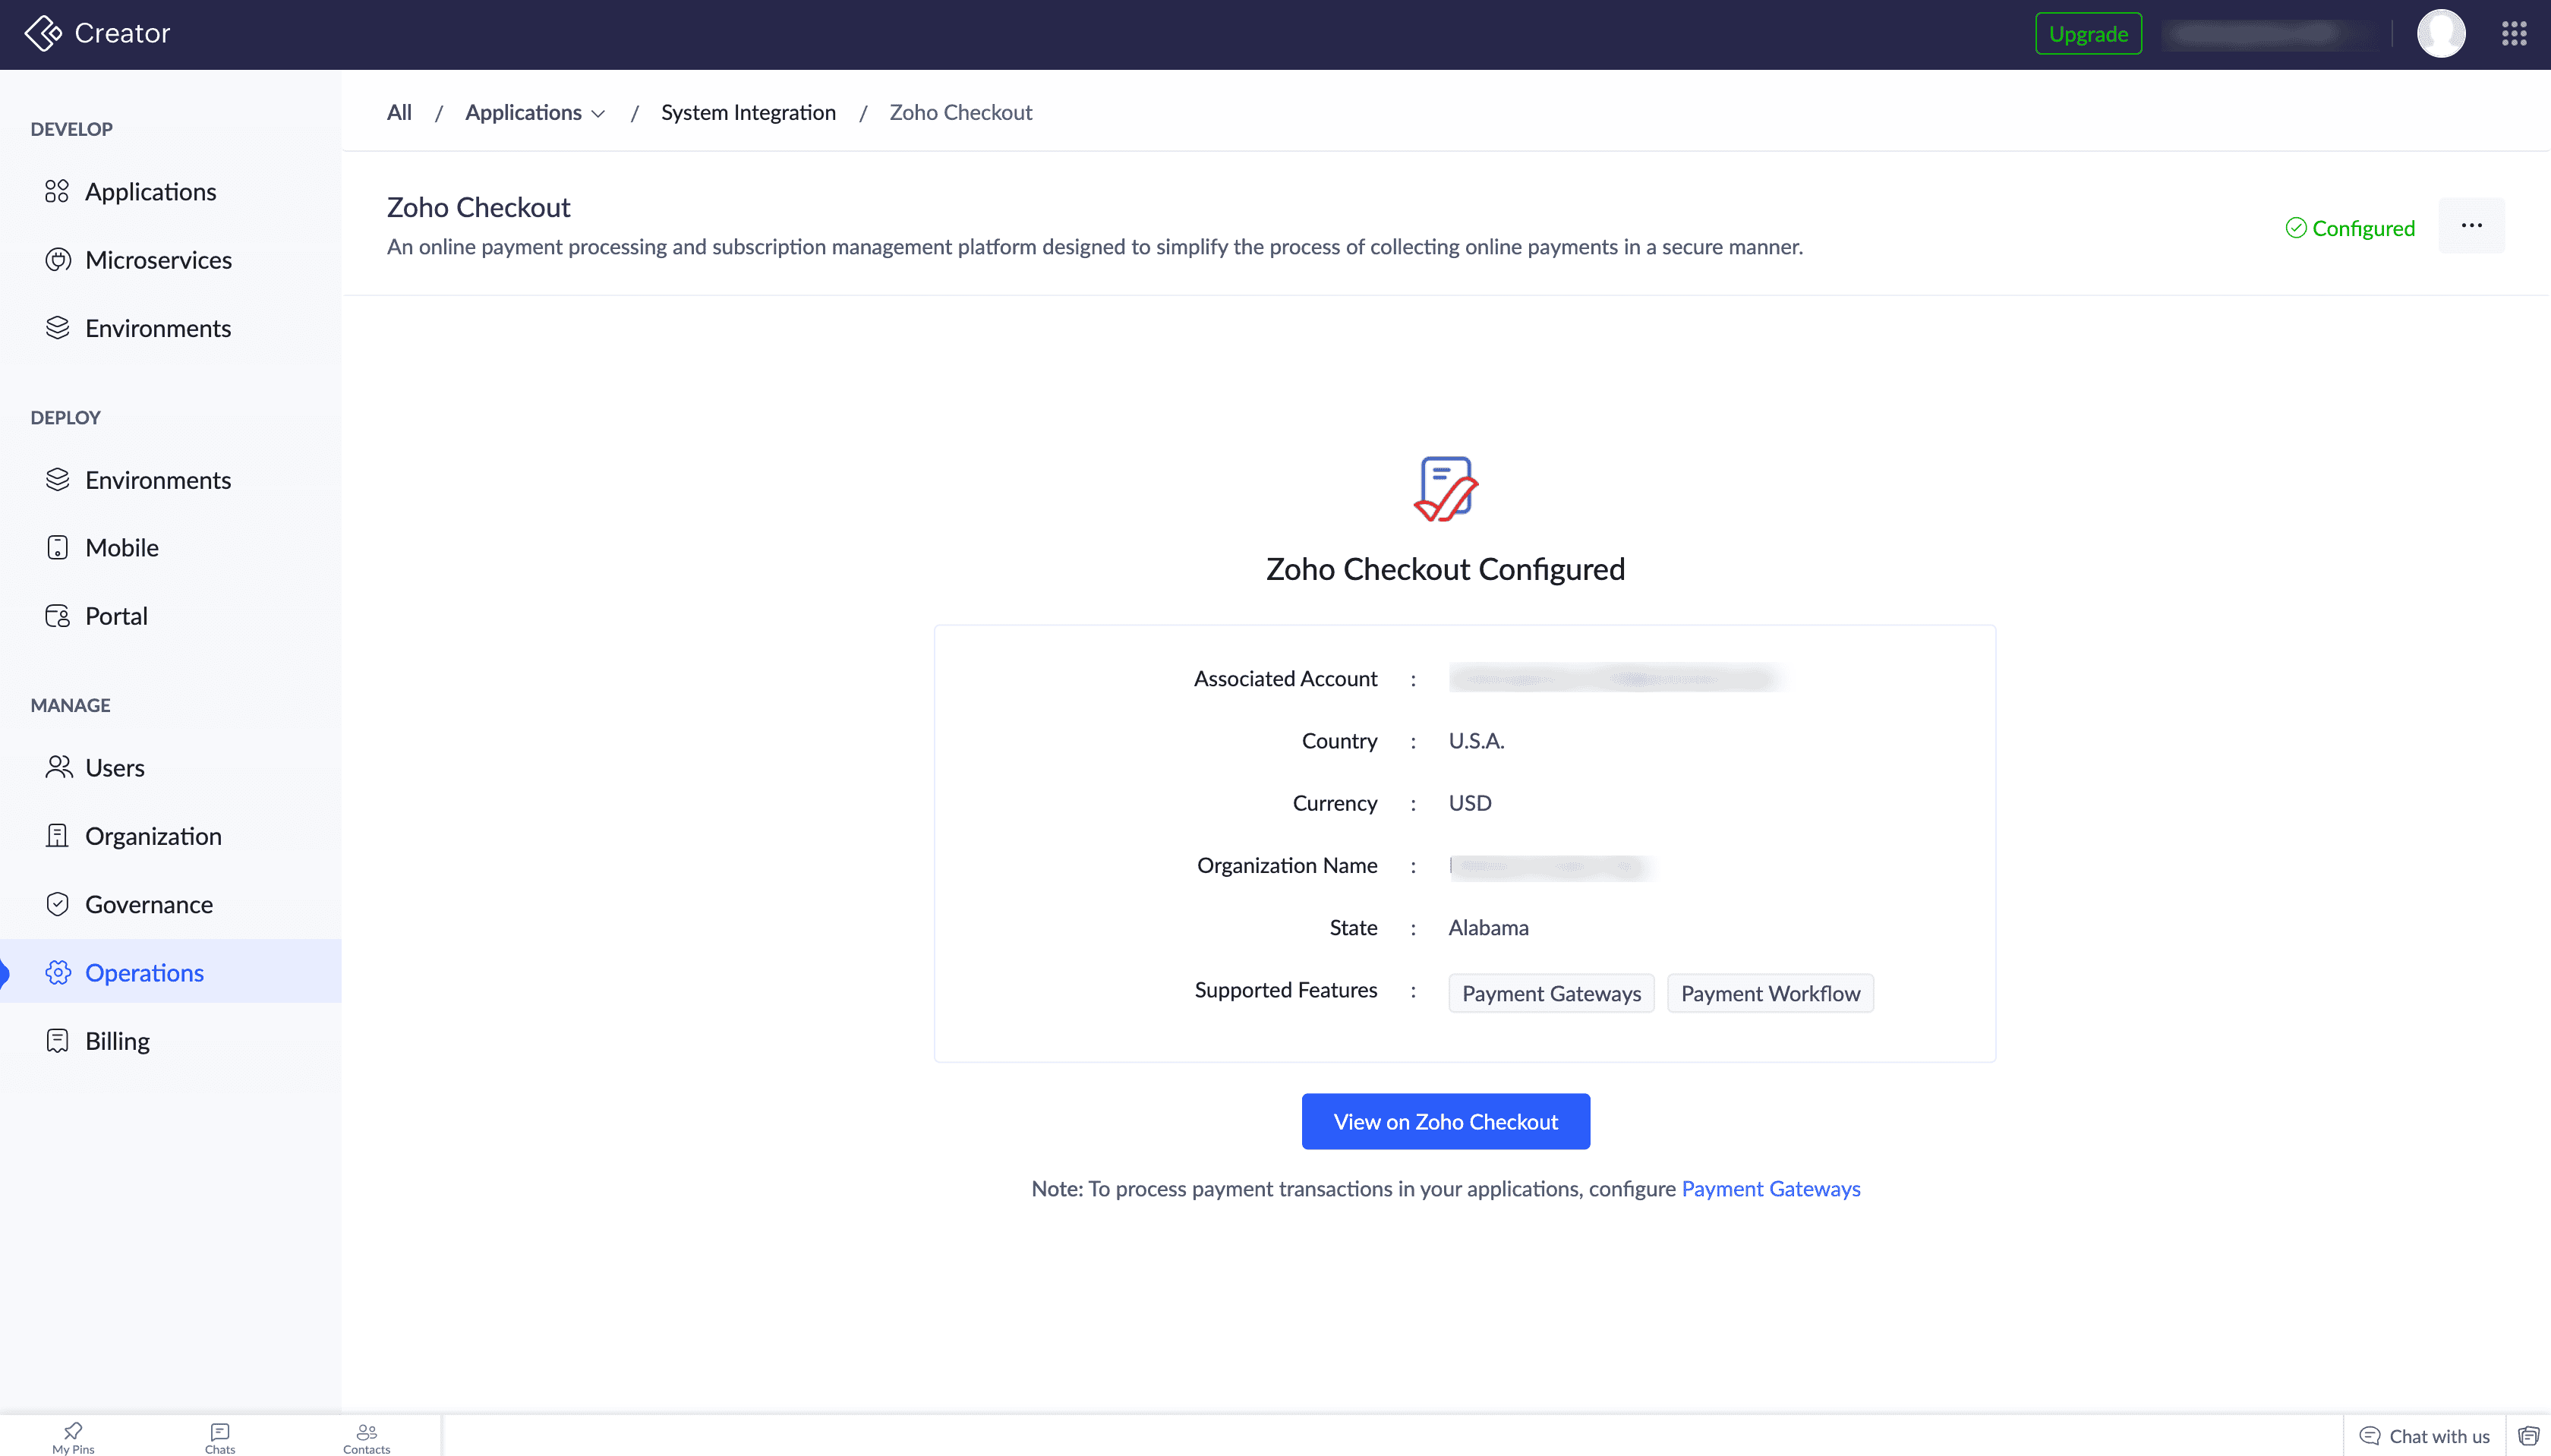Click the user profile avatar
The image size is (2551, 1456).
2440,34
